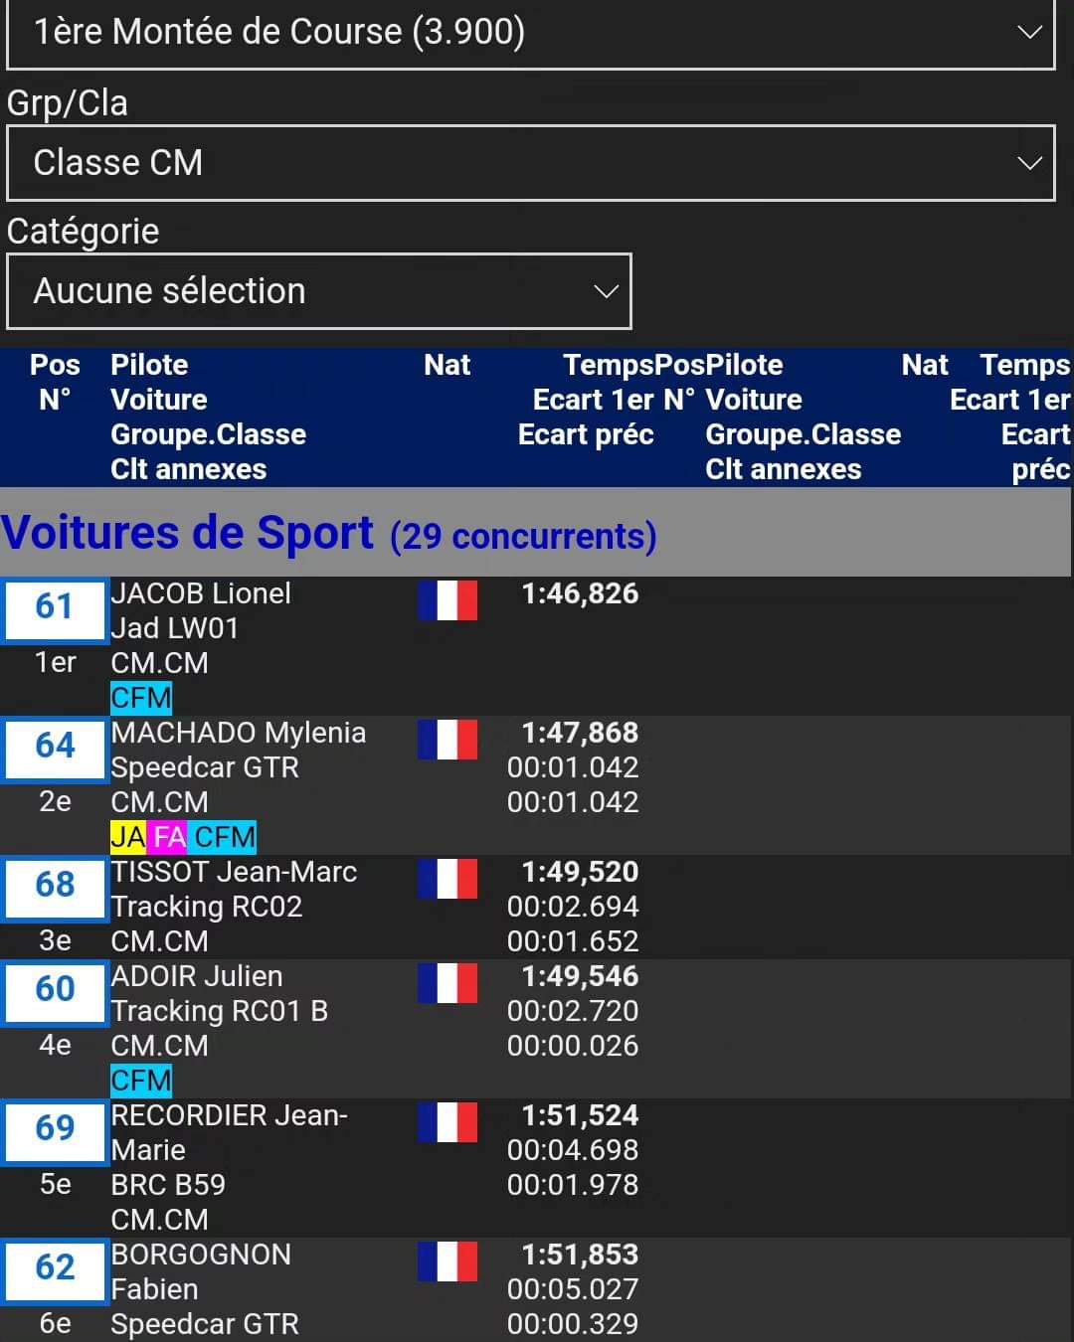Screen dimensions: 1074x1342
Task: Click the French flag beside ADOIR Julien
Action: coord(447,983)
